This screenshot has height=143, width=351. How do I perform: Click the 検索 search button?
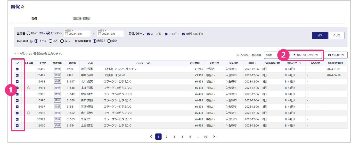(x=320, y=35)
